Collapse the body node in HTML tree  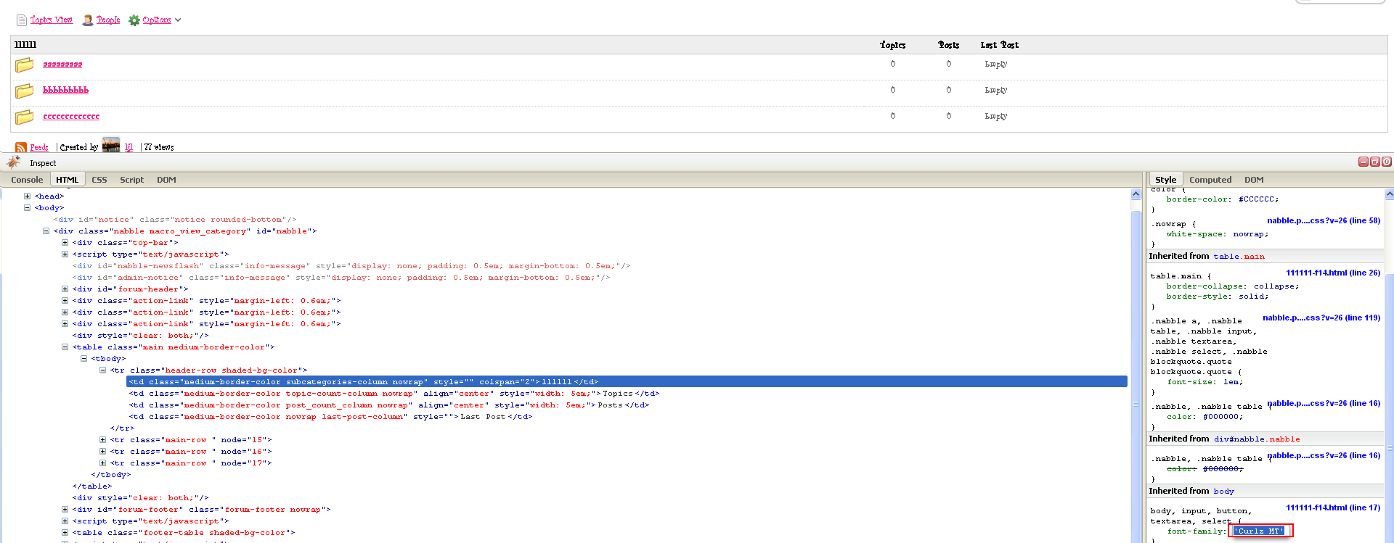[27, 208]
